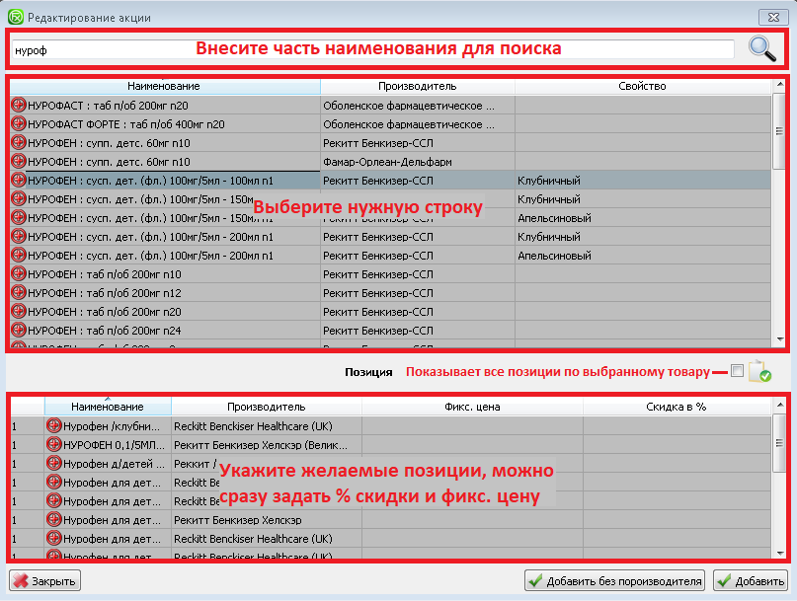
Task: Click the 'Закрыть' button
Action: 44,580
